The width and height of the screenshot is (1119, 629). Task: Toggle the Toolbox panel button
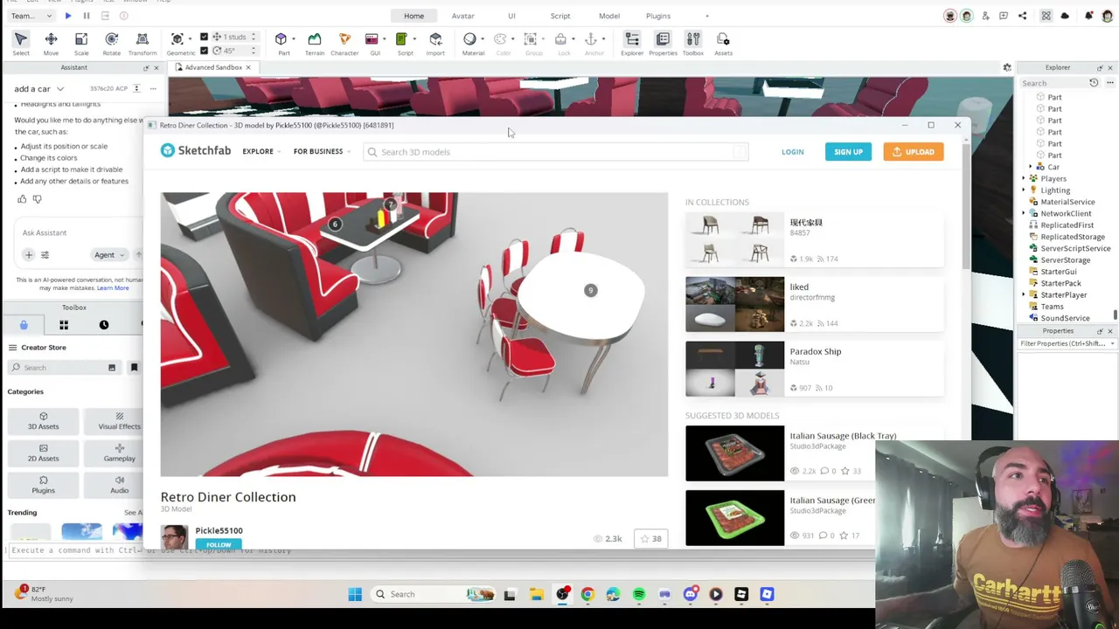[x=692, y=43]
